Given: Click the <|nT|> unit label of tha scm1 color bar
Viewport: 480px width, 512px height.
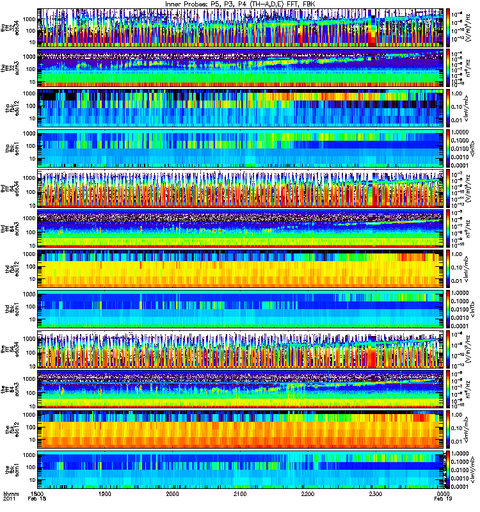Looking at the screenshot, I should pos(472,148).
